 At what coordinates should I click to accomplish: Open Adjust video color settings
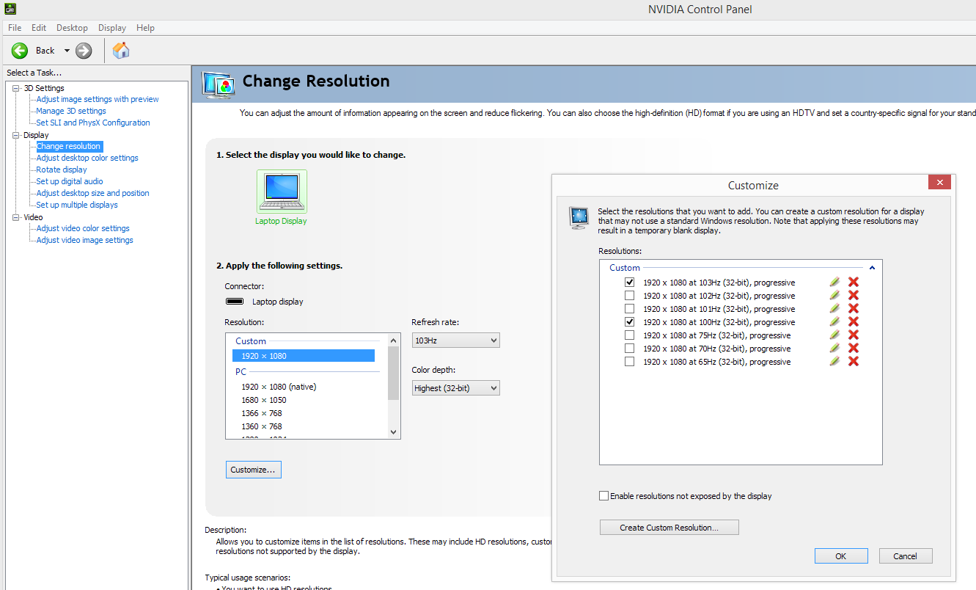pyautogui.click(x=83, y=228)
